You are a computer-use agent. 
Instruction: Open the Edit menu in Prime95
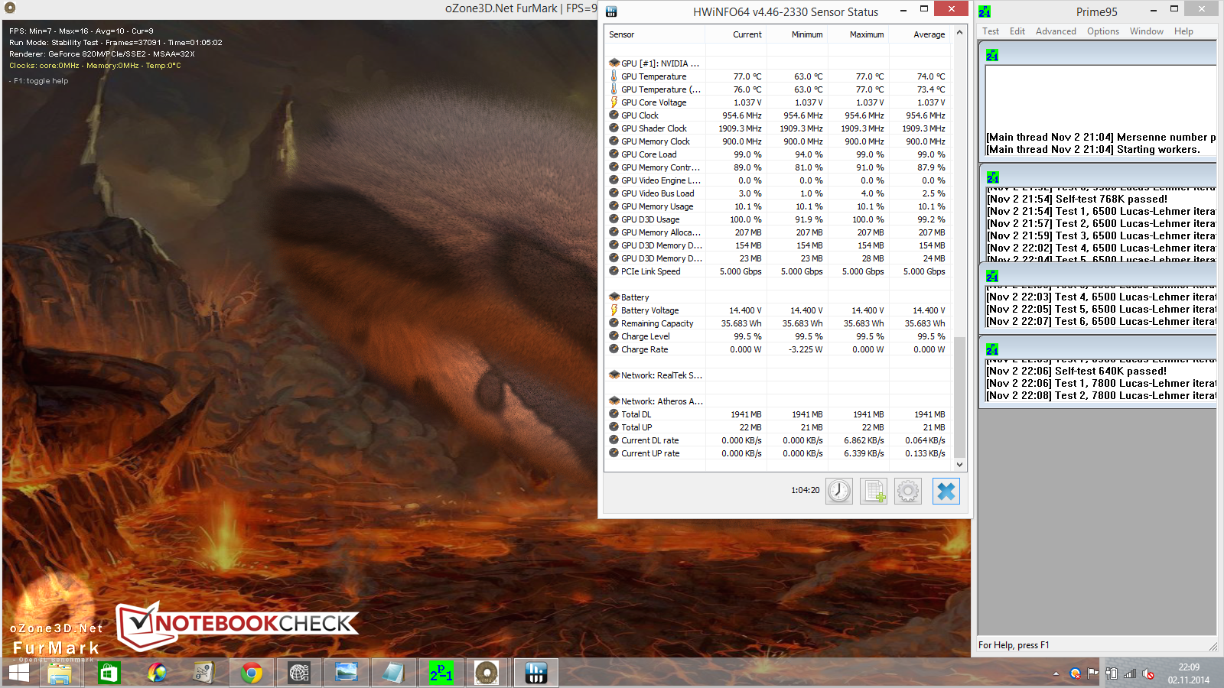[x=1017, y=31]
